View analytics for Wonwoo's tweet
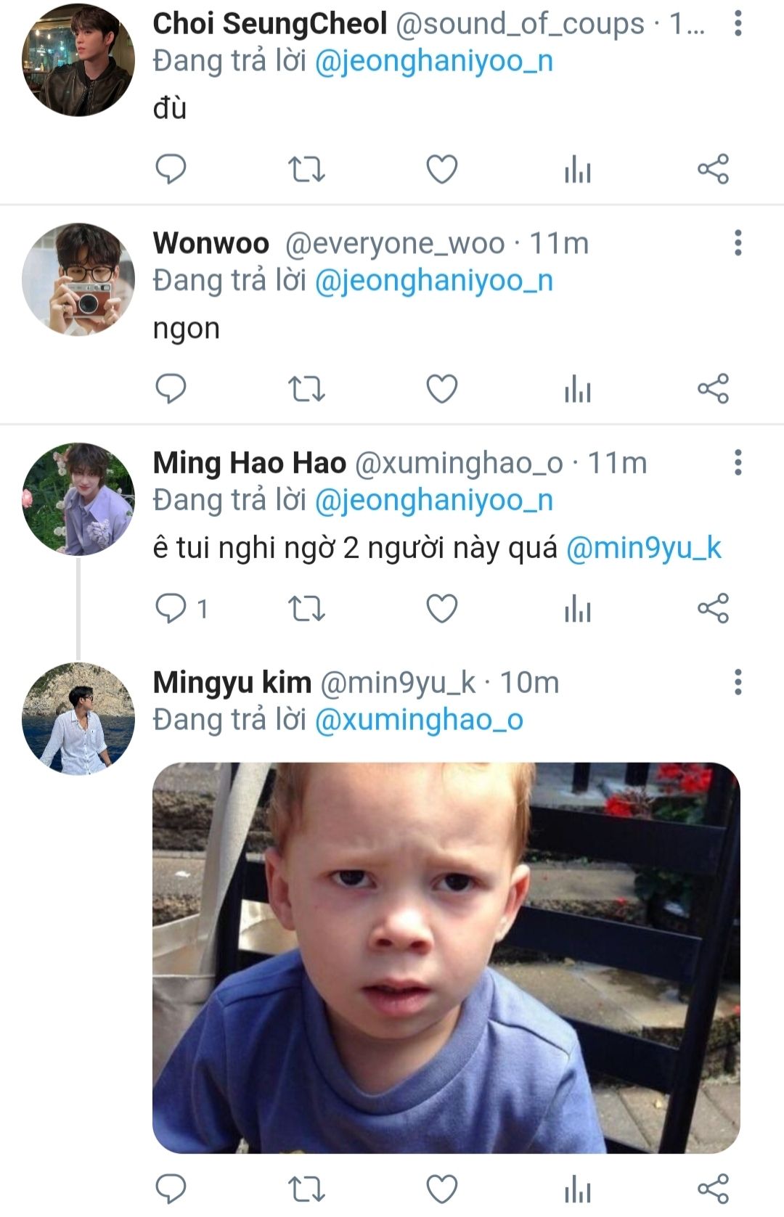 click(578, 389)
